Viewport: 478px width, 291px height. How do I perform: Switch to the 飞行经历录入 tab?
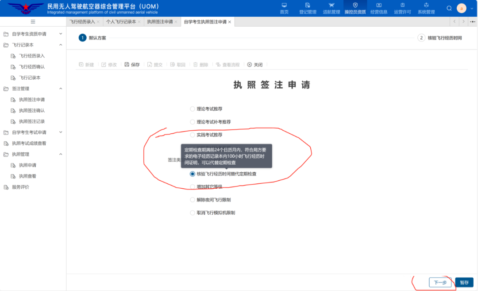point(82,22)
